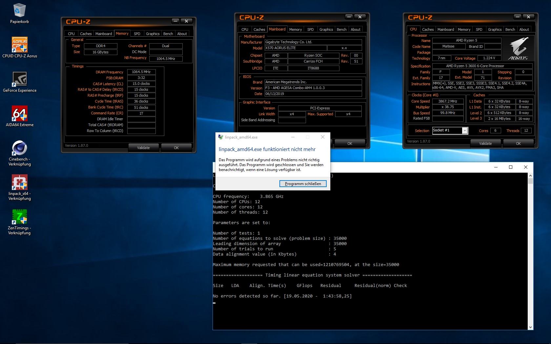The image size is (551, 344).
Task: Open Graphics tab in the Mainboard CPU-Z window
Action: (326, 29)
